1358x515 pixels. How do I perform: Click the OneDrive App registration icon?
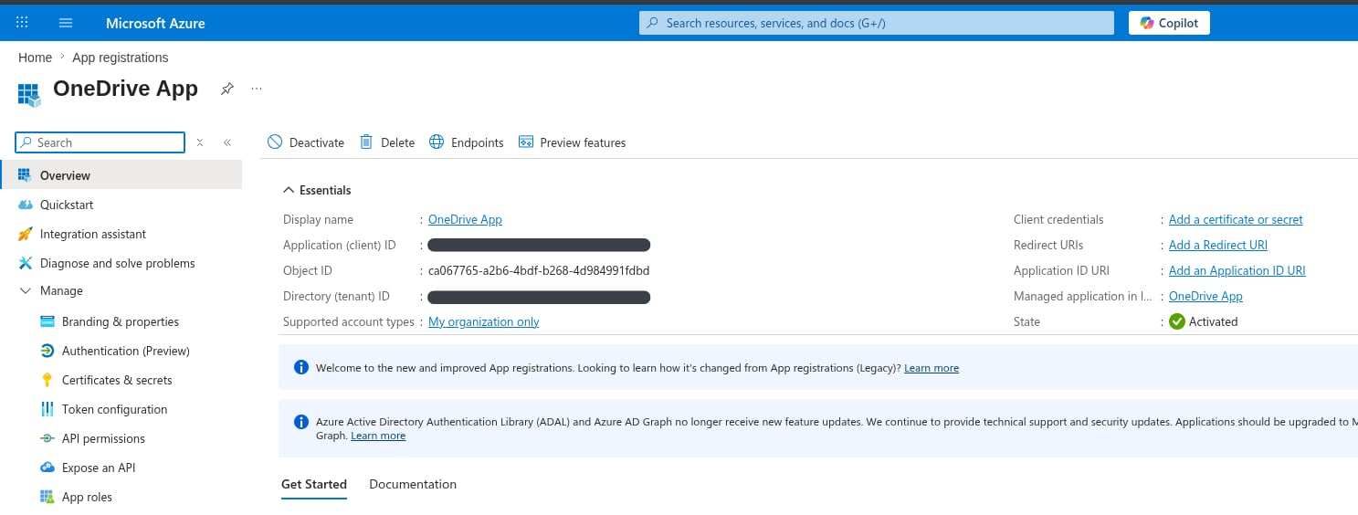point(29,93)
